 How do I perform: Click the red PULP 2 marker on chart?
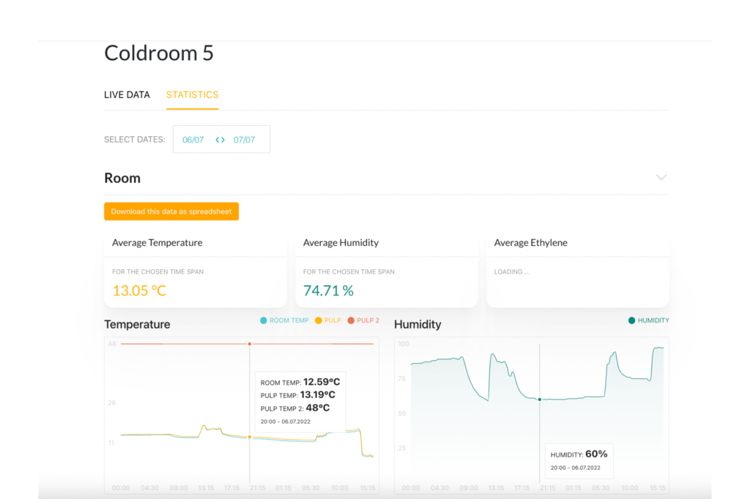click(249, 343)
